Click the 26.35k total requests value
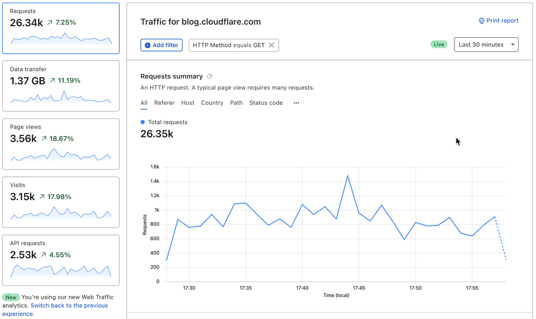The height and width of the screenshot is (319, 536). click(157, 134)
